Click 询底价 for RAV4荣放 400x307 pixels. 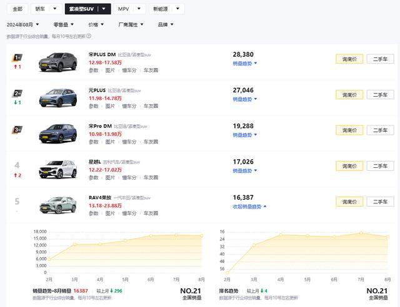(x=349, y=202)
